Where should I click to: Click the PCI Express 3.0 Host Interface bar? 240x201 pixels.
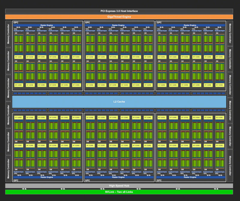tap(119, 11)
